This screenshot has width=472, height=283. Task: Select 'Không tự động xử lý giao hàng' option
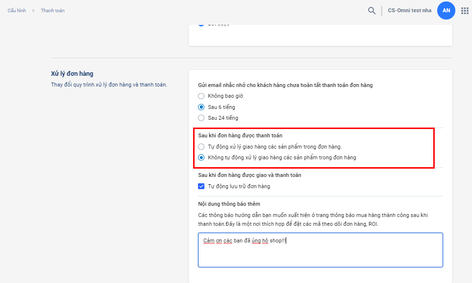tap(201, 157)
